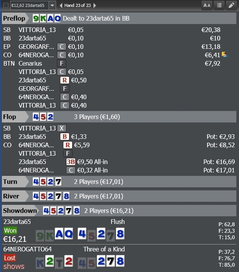Click the pencil edit icon
The height and width of the screenshot is (272, 239).
(231, 5)
